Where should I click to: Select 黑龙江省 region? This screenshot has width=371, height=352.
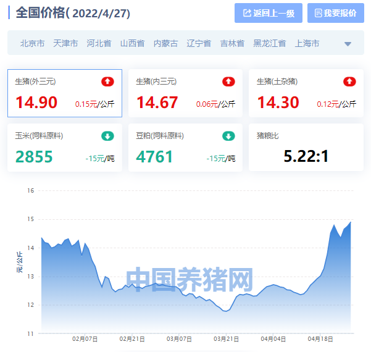(270, 43)
